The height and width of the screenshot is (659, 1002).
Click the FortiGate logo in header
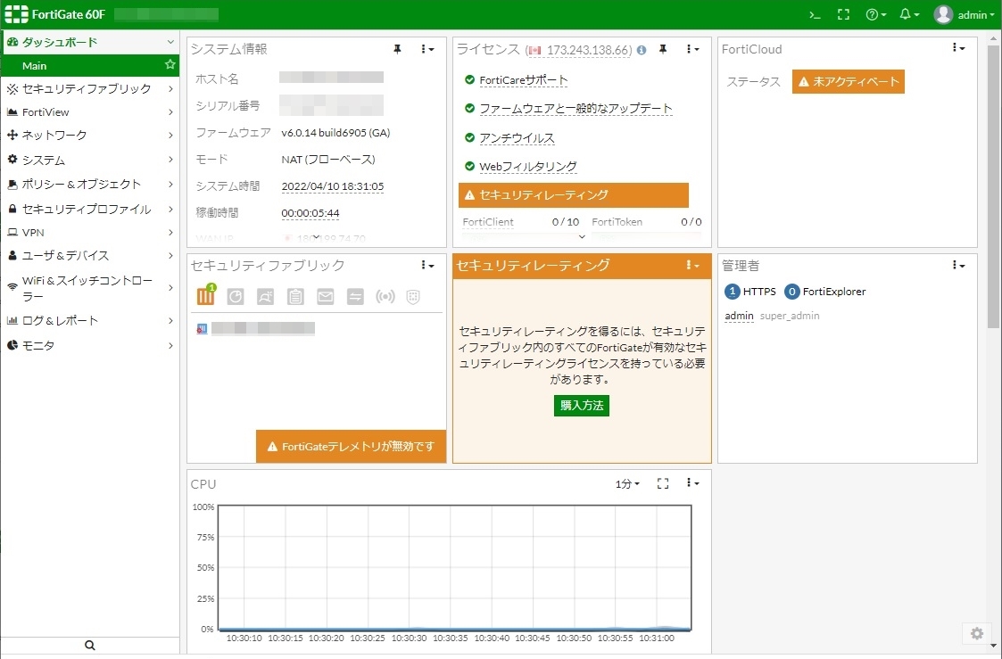point(17,14)
